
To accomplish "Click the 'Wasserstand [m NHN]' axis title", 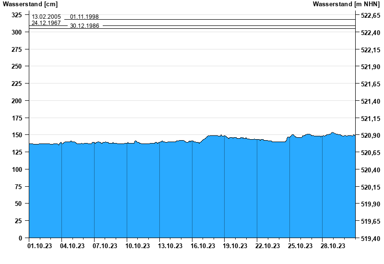I will pos(347,4).
